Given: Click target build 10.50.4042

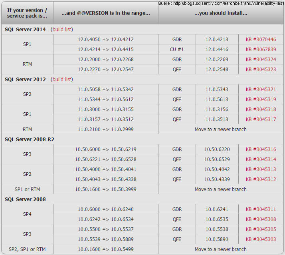Looking at the screenshot, I should point(217,169).
